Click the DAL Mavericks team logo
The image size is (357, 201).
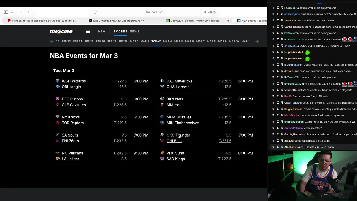point(162,81)
